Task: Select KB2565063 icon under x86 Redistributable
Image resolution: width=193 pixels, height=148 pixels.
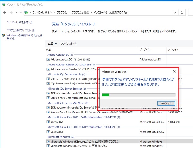Action: (x=48, y=132)
